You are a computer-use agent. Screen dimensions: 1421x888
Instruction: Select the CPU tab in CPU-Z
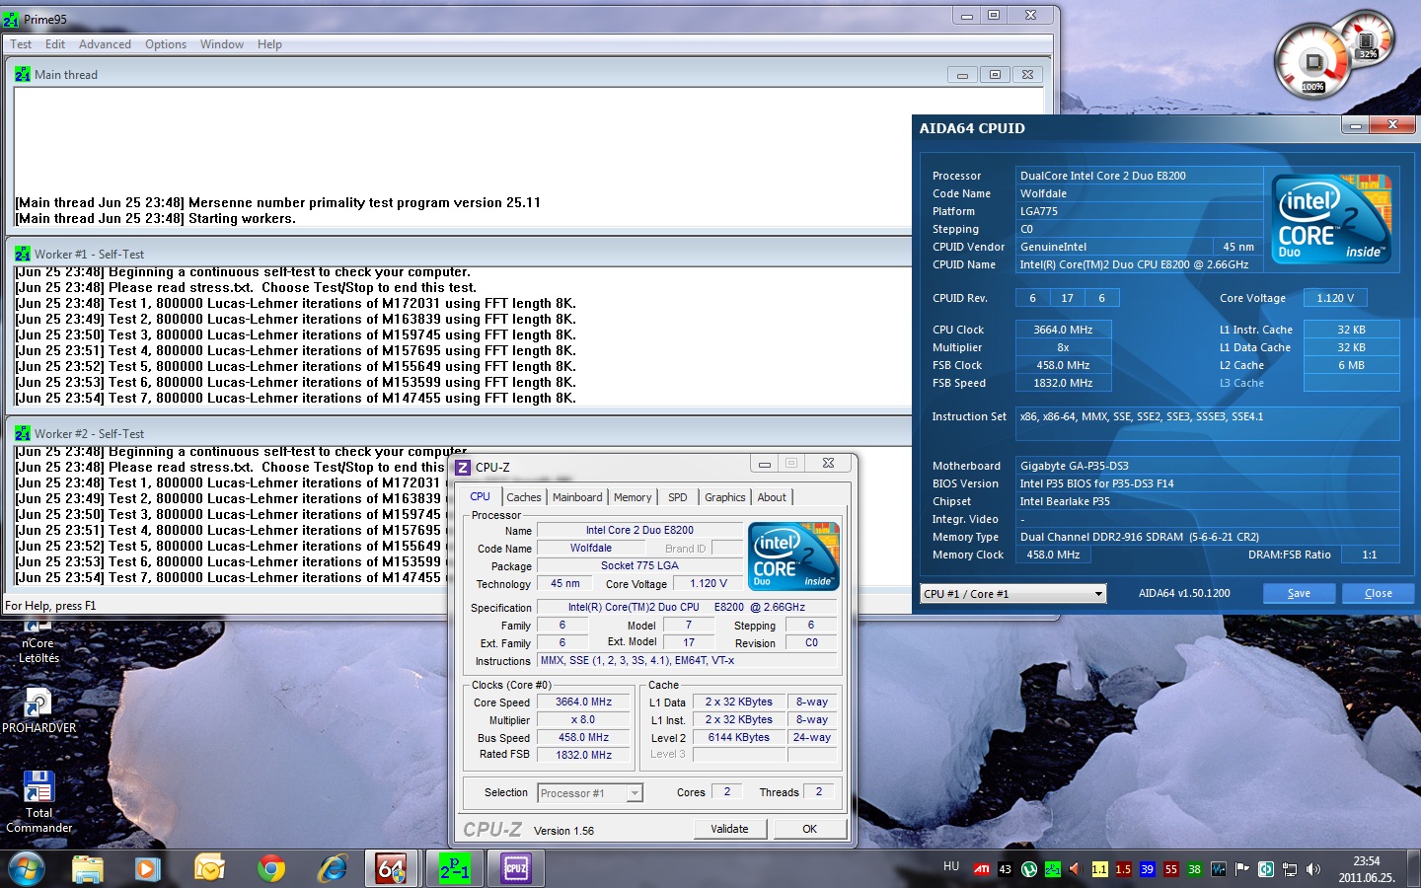click(481, 496)
